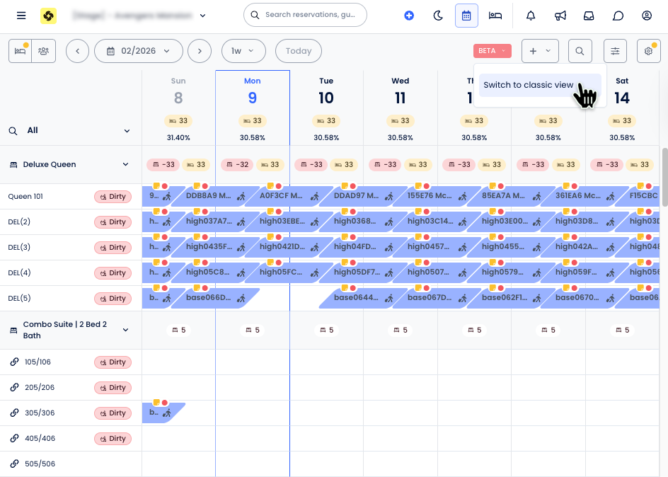
Task: Open the 1w time range dropdown
Action: (x=243, y=51)
